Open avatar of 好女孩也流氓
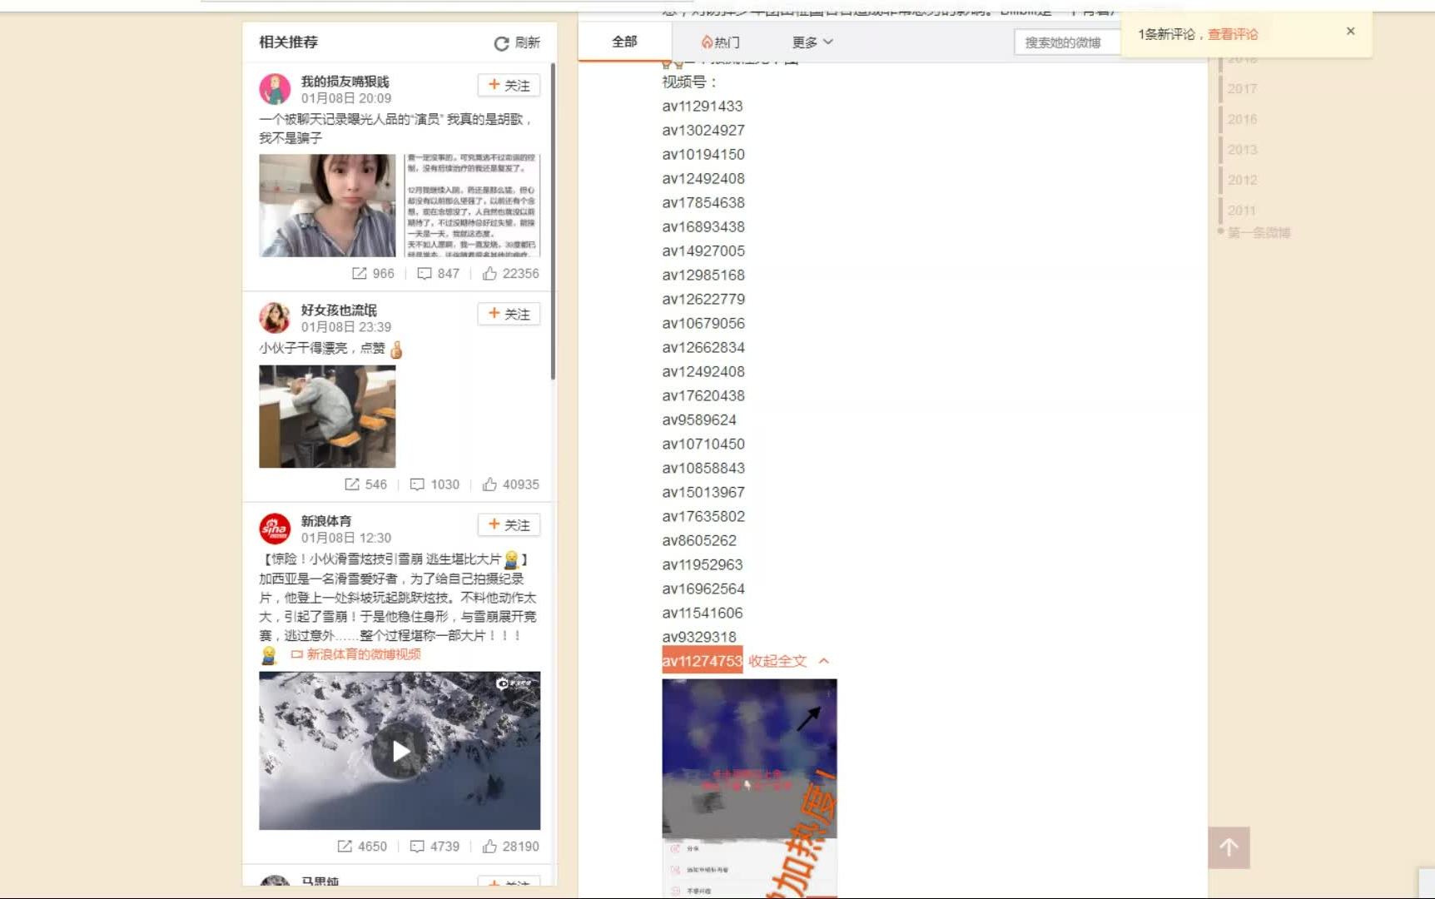This screenshot has width=1435, height=899. click(275, 317)
